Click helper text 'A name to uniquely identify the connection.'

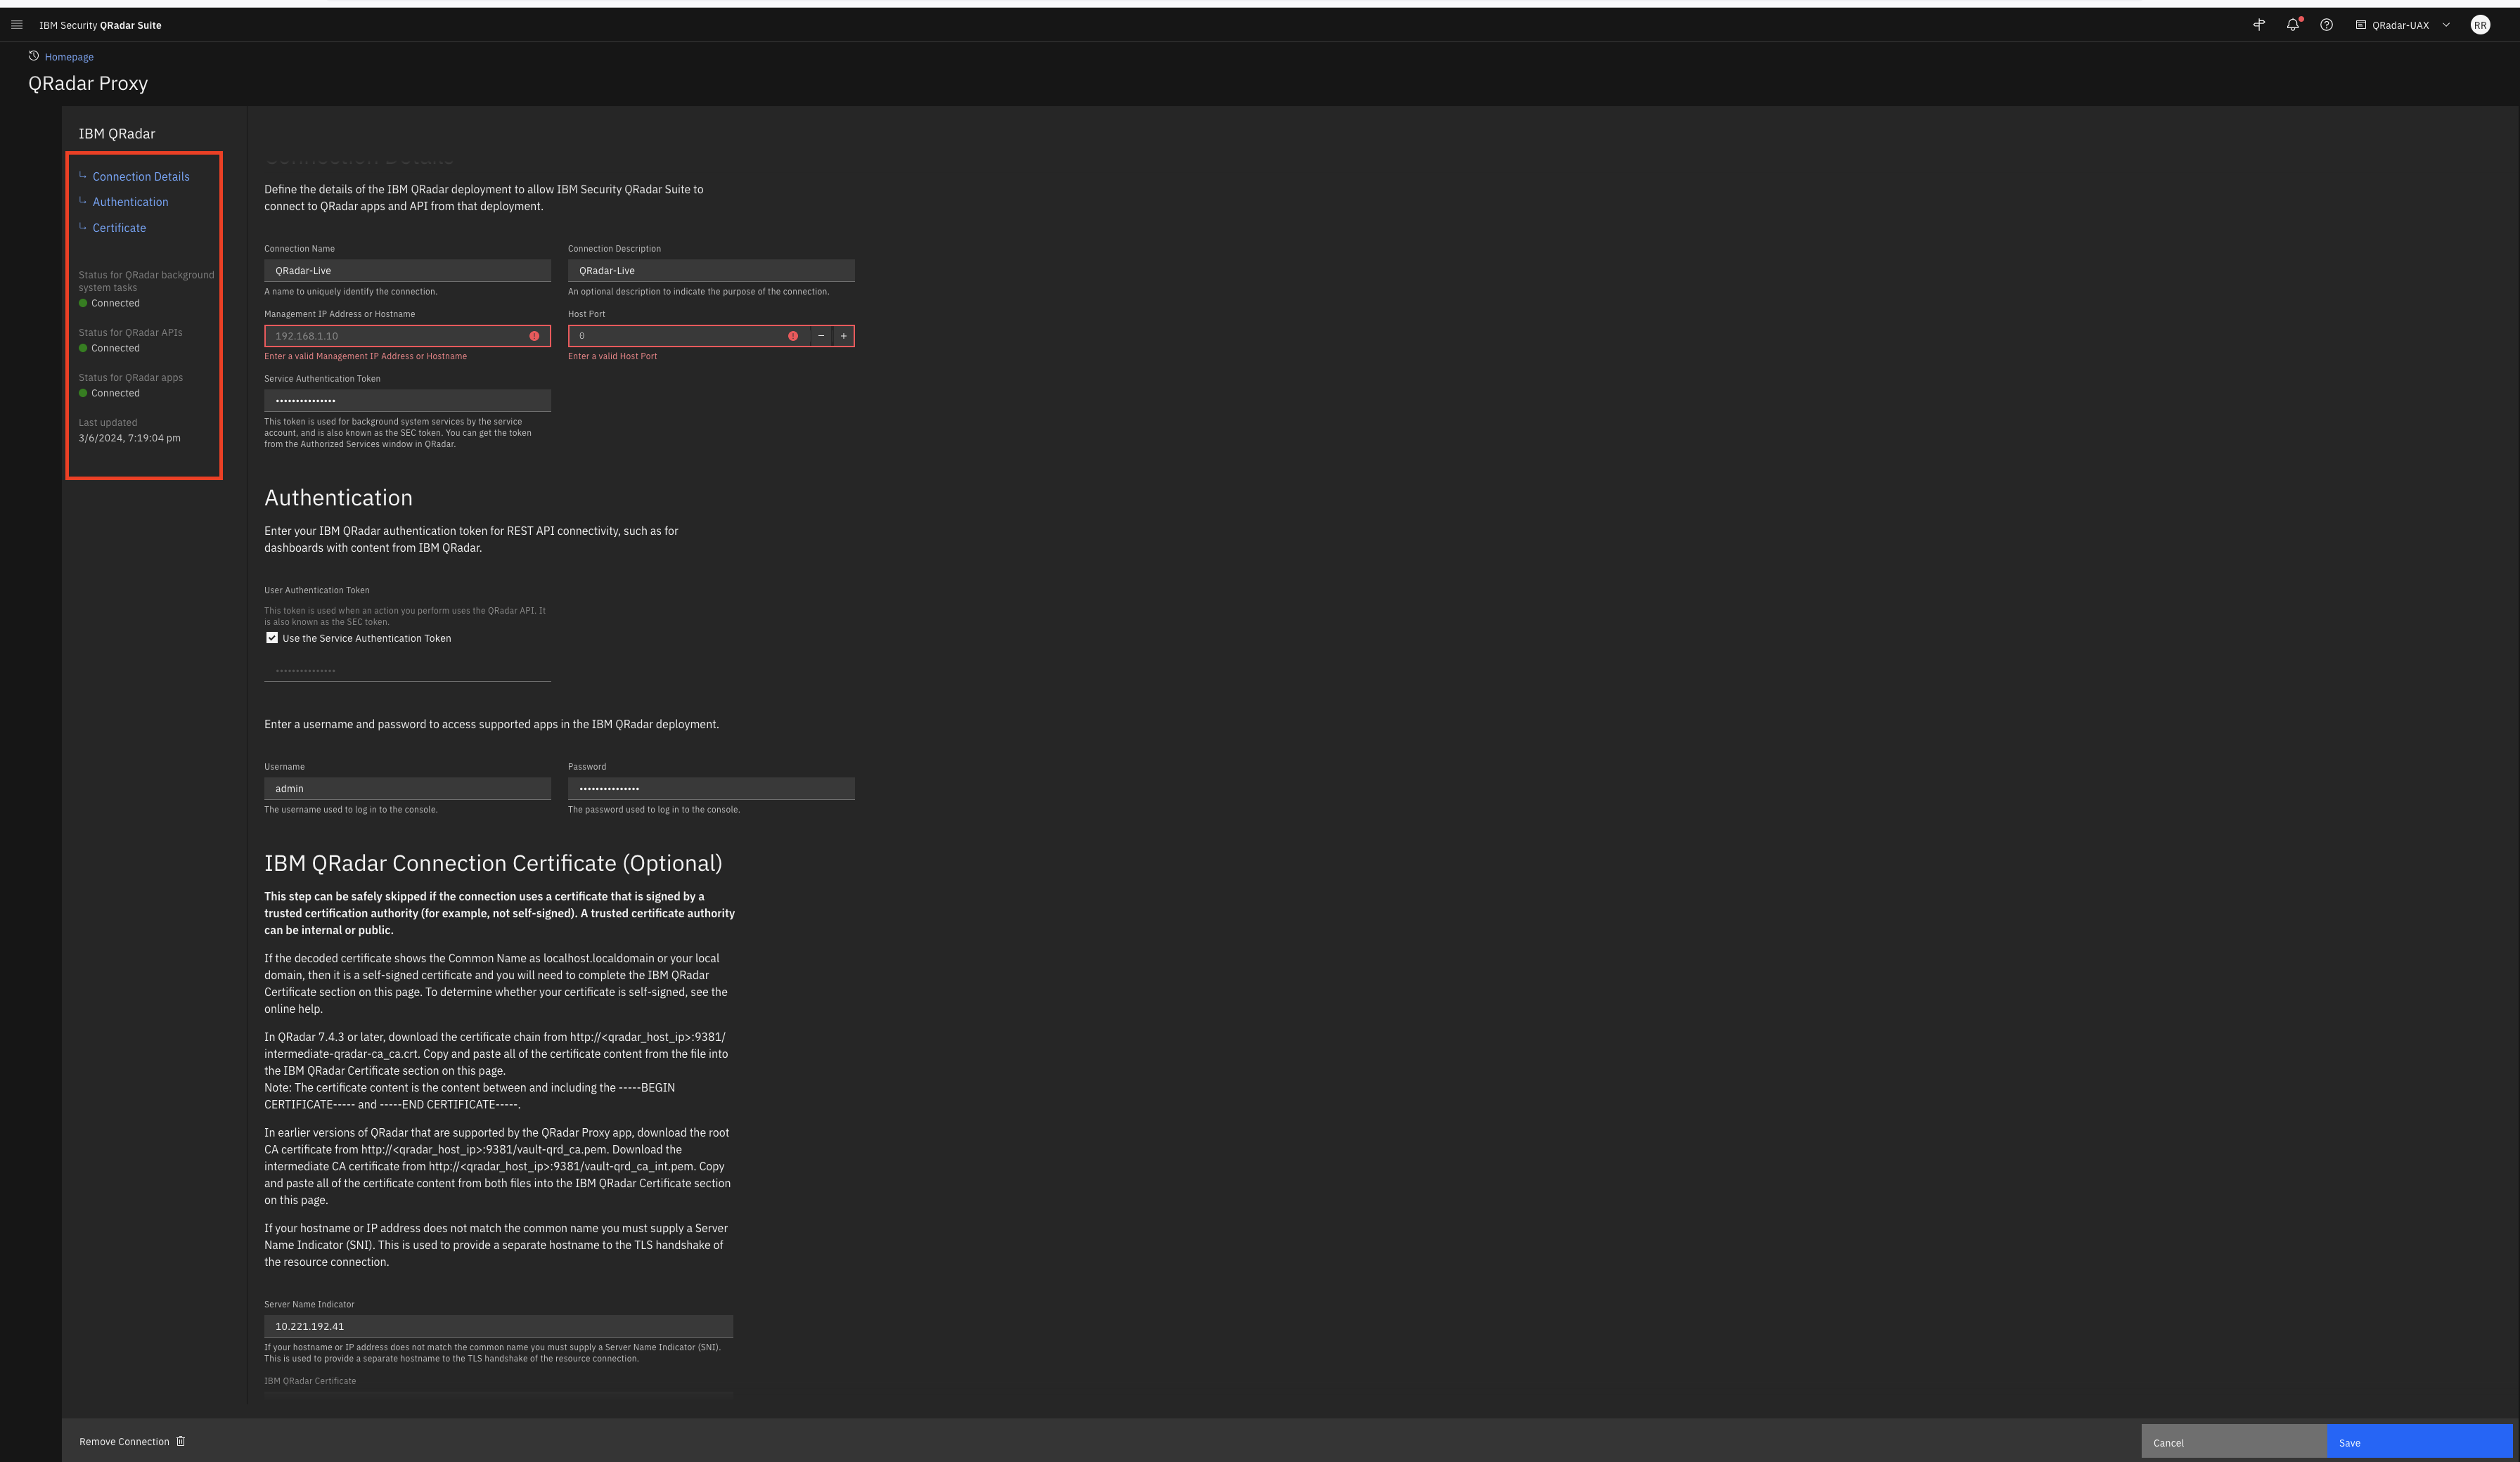351,292
